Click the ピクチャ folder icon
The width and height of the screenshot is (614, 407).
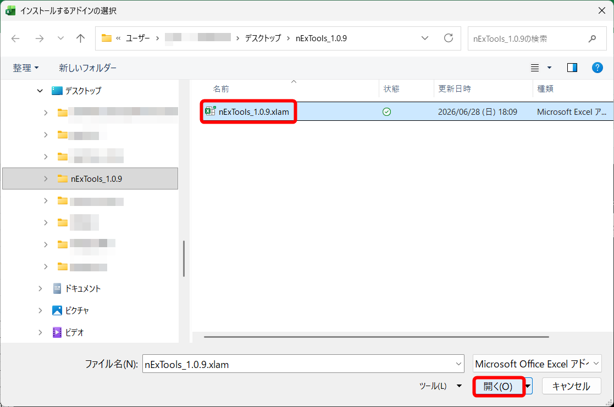coord(57,310)
